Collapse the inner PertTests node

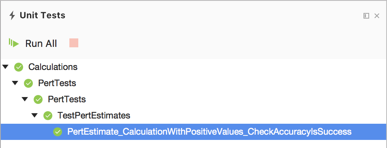(25, 99)
